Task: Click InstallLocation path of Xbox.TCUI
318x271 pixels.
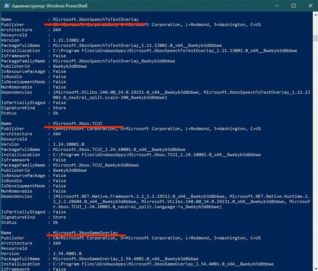Action: (157, 155)
